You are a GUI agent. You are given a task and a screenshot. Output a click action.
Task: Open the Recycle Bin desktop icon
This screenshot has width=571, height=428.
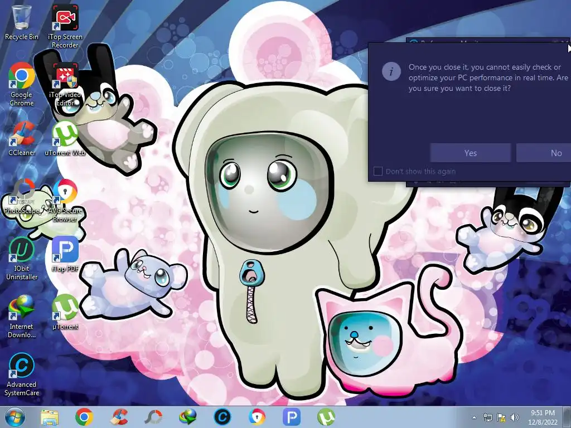point(22,22)
